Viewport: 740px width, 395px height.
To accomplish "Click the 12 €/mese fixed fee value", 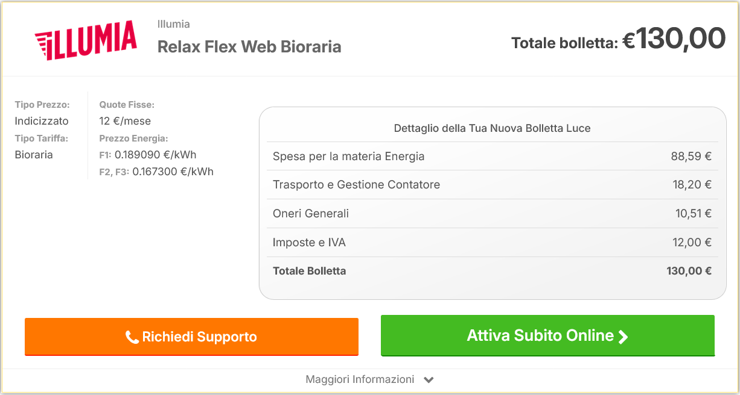I will point(125,121).
